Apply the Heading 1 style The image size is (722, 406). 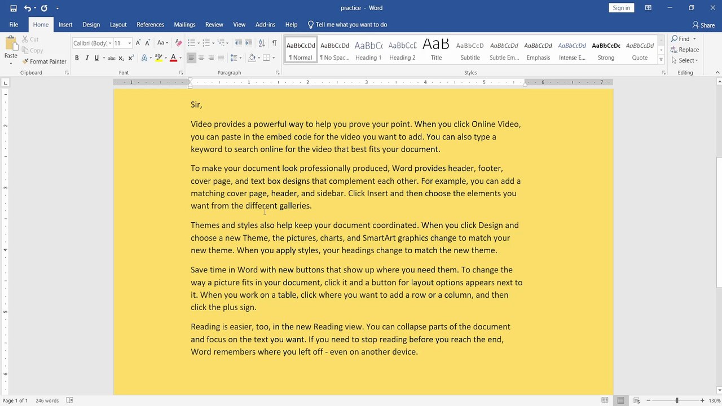pos(368,49)
